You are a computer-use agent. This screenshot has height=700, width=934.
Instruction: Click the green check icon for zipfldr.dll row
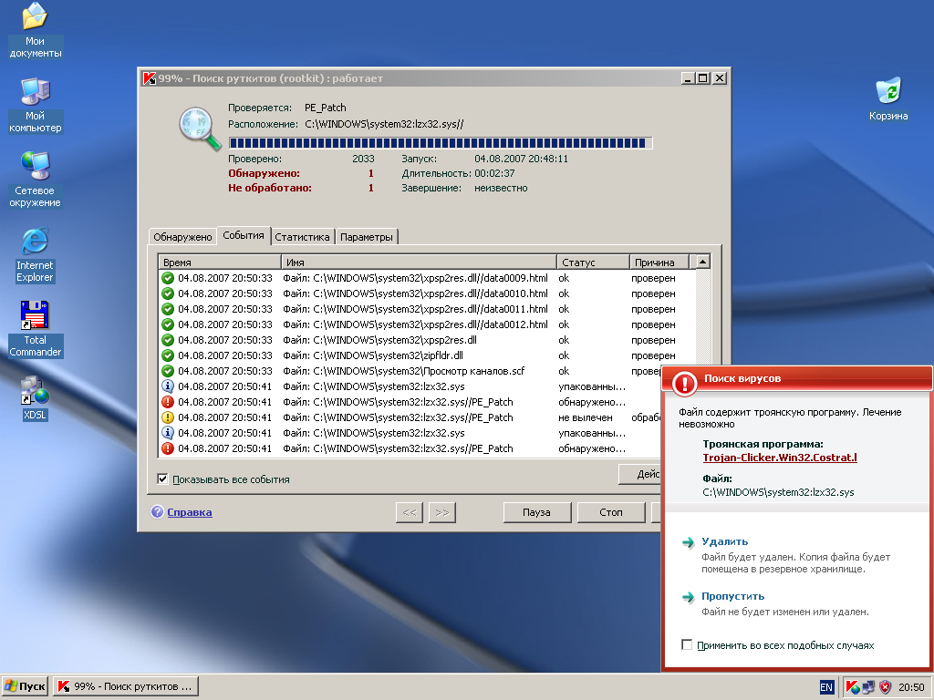coord(168,355)
